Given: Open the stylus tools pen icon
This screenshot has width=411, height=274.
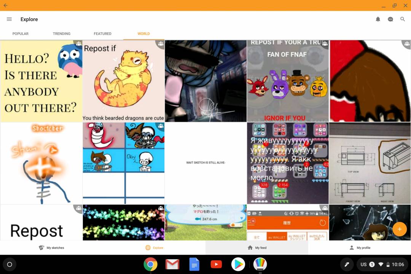Looking at the screenshot, I should pos(347,264).
